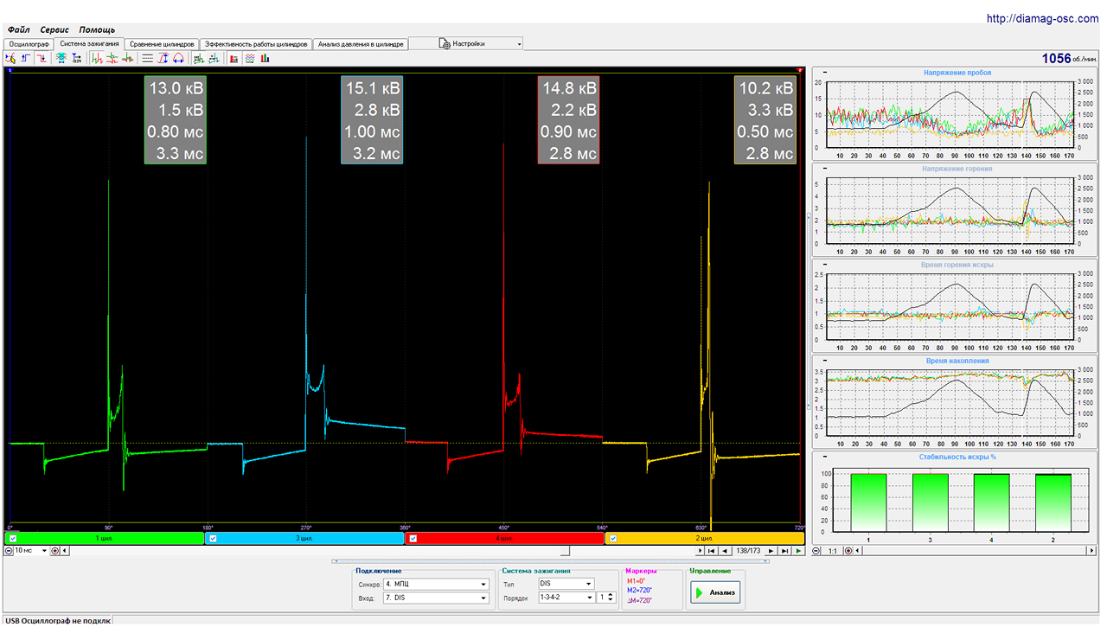Open ignition Тип DIS dropdown
This screenshot has width=1107, height=627.
pos(566,584)
